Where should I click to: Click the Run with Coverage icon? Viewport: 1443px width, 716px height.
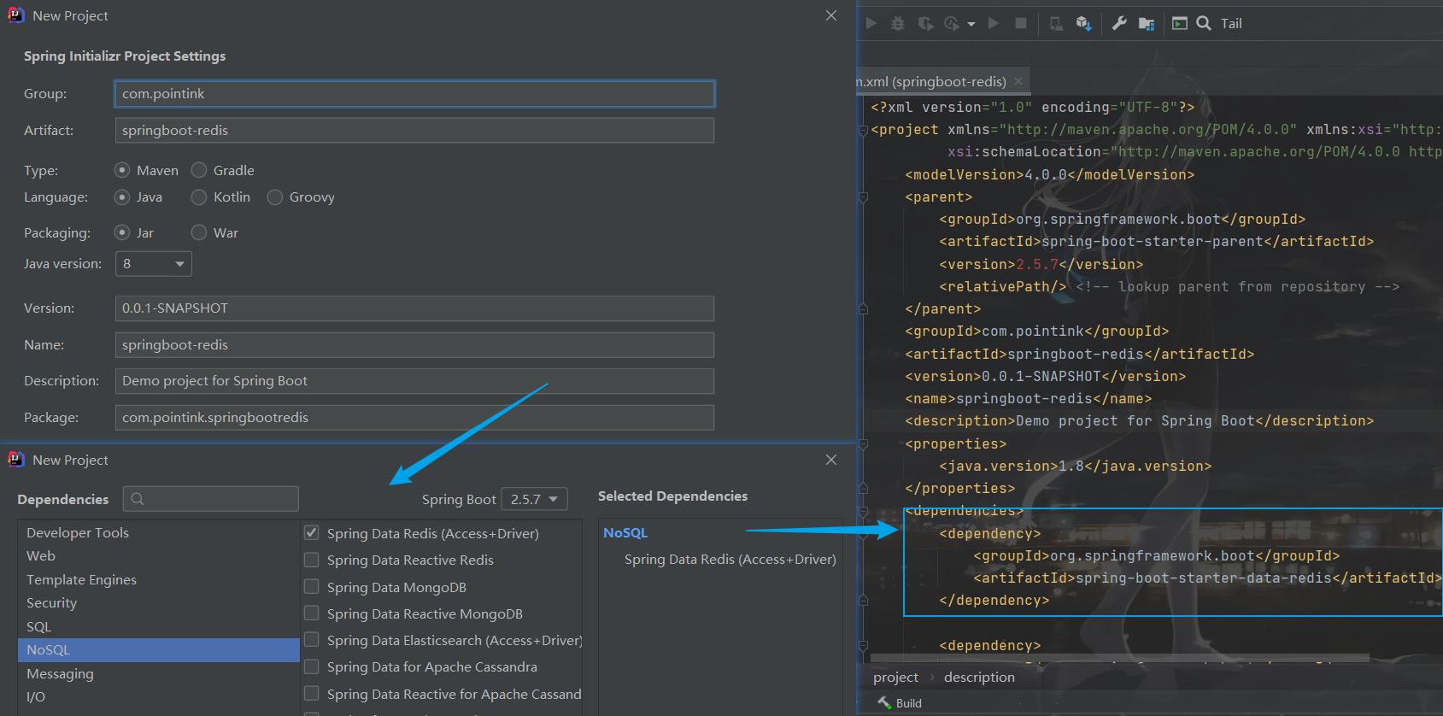(925, 23)
